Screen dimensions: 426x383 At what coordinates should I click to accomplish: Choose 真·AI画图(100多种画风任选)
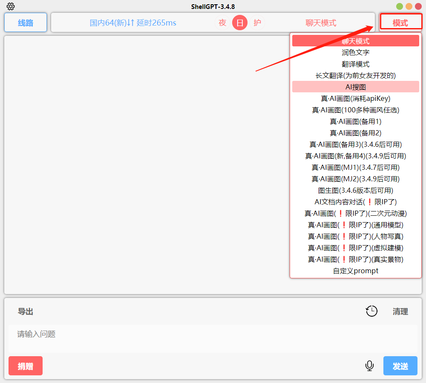click(x=356, y=110)
